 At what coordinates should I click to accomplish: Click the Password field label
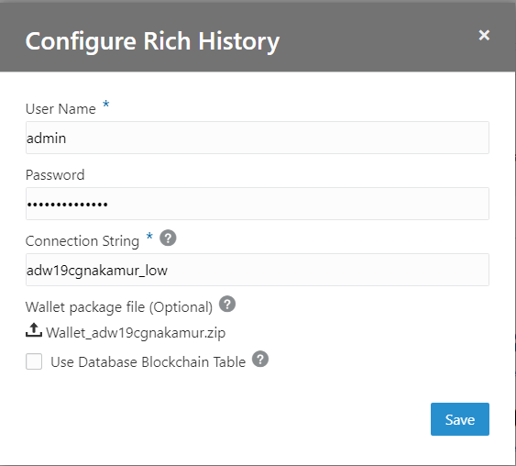(55, 175)
